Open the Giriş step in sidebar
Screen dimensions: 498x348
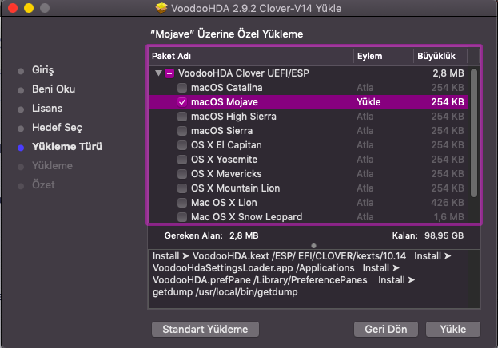(x=42, y=70)
